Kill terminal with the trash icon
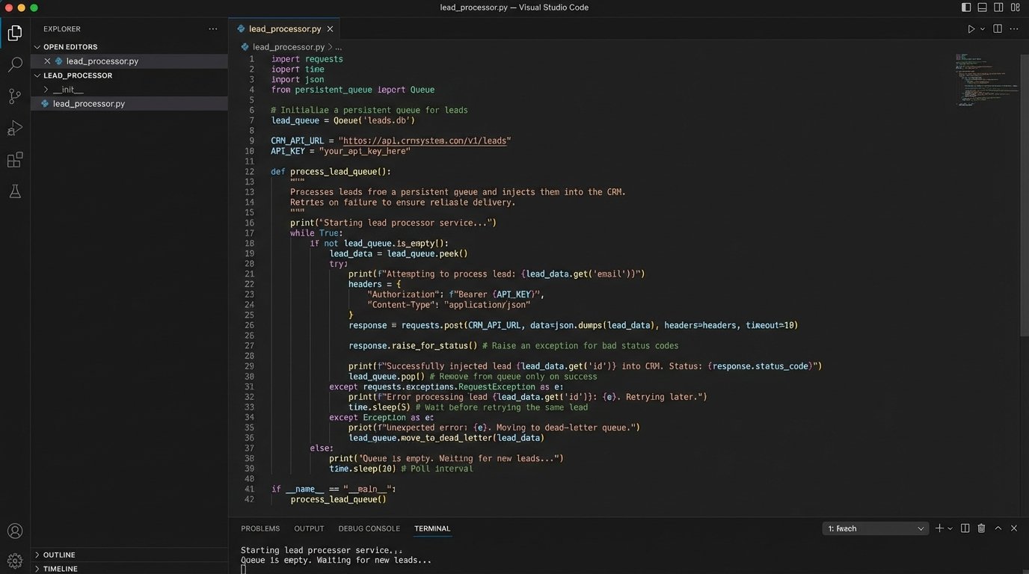The width and height of the screenshot is (1029, 574). [x=981, y=528]
